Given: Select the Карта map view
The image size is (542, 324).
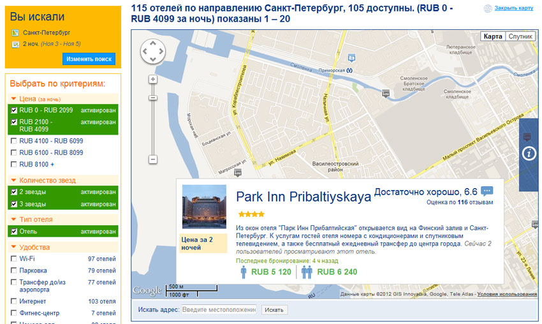Looking at the screenshot, I should 493,36.
